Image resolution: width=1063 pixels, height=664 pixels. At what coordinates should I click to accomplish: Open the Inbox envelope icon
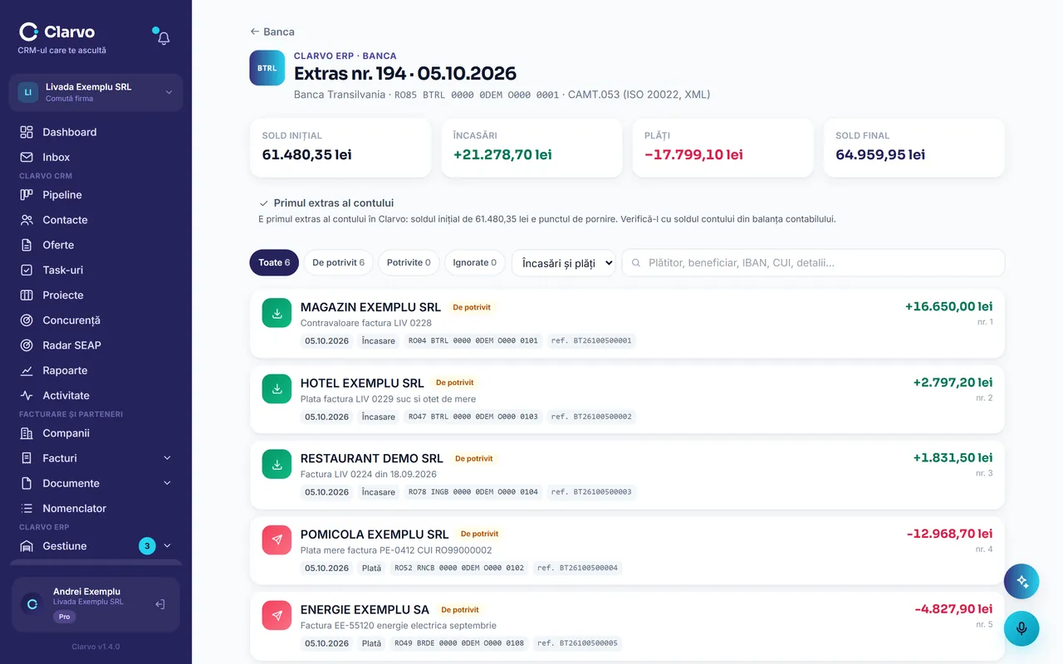coord(27,157)
